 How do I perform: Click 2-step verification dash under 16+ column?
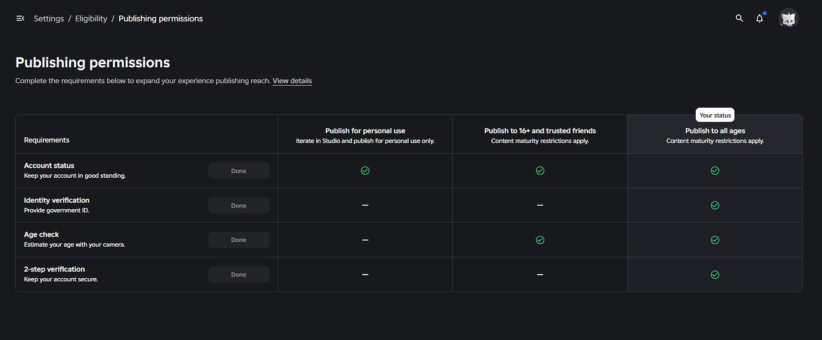540,275
